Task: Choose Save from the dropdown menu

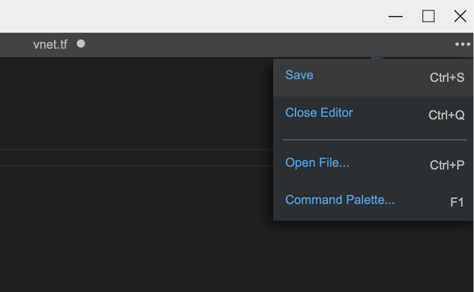Action: pyautogui.click(x=373, y=77)
